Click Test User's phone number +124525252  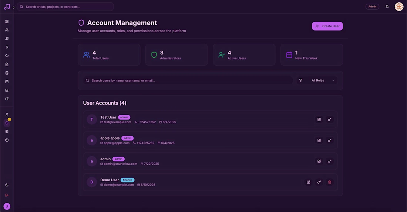click(147, 122)
